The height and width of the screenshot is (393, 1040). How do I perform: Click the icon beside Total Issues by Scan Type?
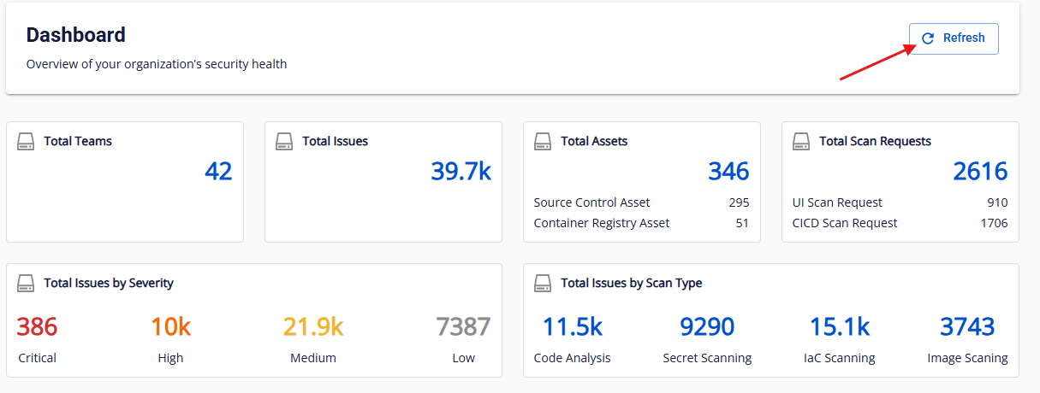tap(543, 283)
